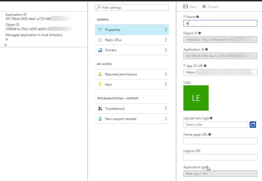The width and height of the screenshot is (262, 181).
Task: Expand Required permissions chevron arrow
Action: click(x=166, y=74)
